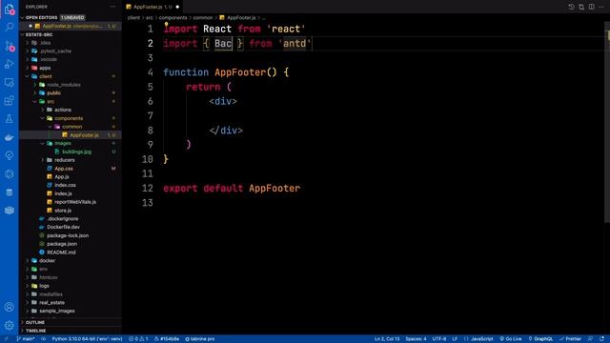Click 'components' in the breadcrumb path
Image resolution: width=610 pixels, height=343 pixels.
[x=173, y=17]
